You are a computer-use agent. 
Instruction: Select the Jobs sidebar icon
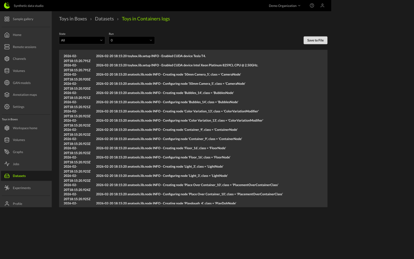click(x=7, y=164)
